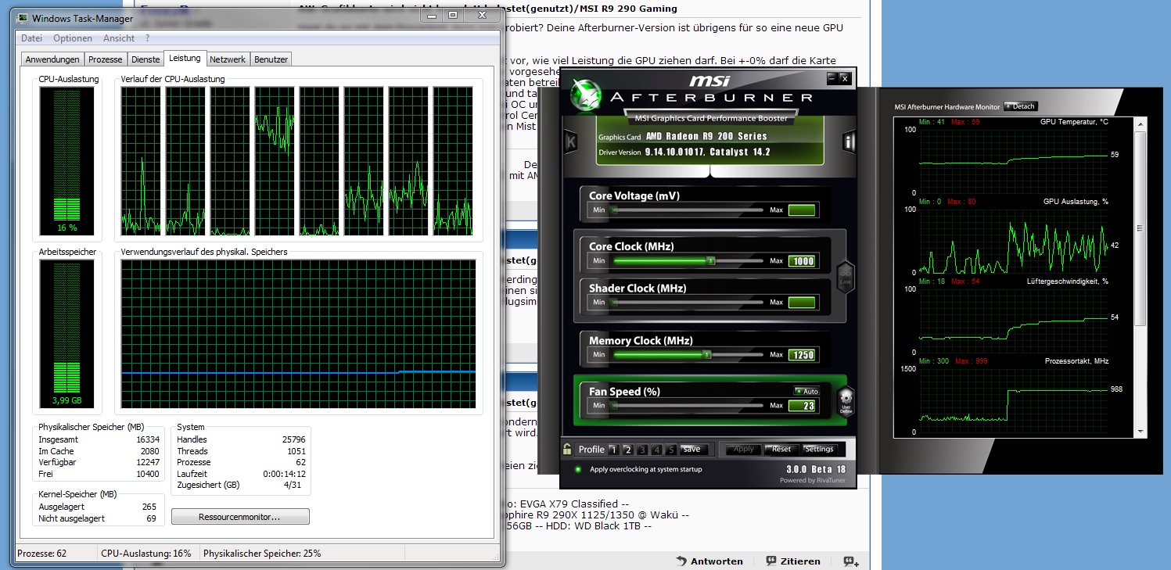
Task: Switch to the Prozesse tab
Action: (x=106, y=59)
